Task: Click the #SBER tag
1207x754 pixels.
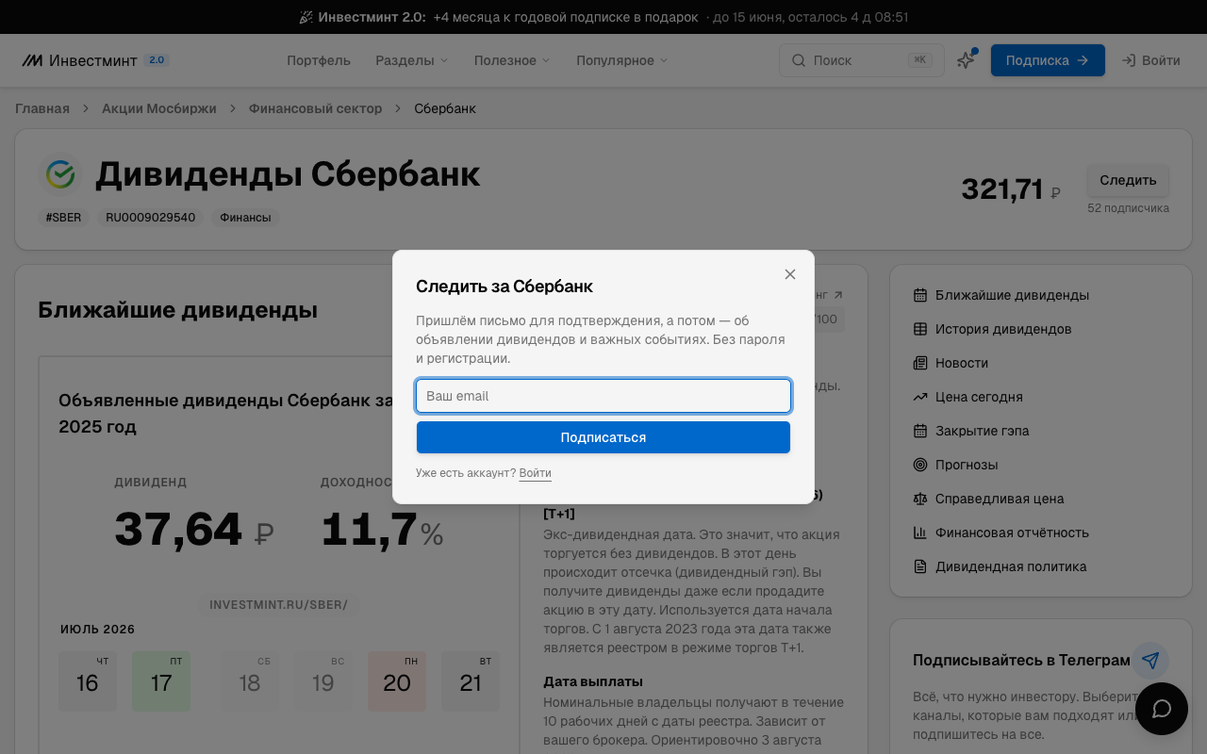Action: point(64,218)
